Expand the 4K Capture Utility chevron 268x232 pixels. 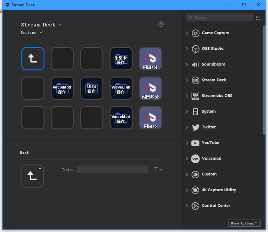point(187,190)
